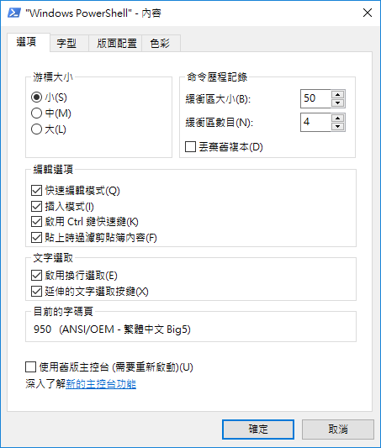Image resolution: width=381 pixels, height=448 pixels.
Task: Open the 版面配置 tab
Action: coord(116,44)
